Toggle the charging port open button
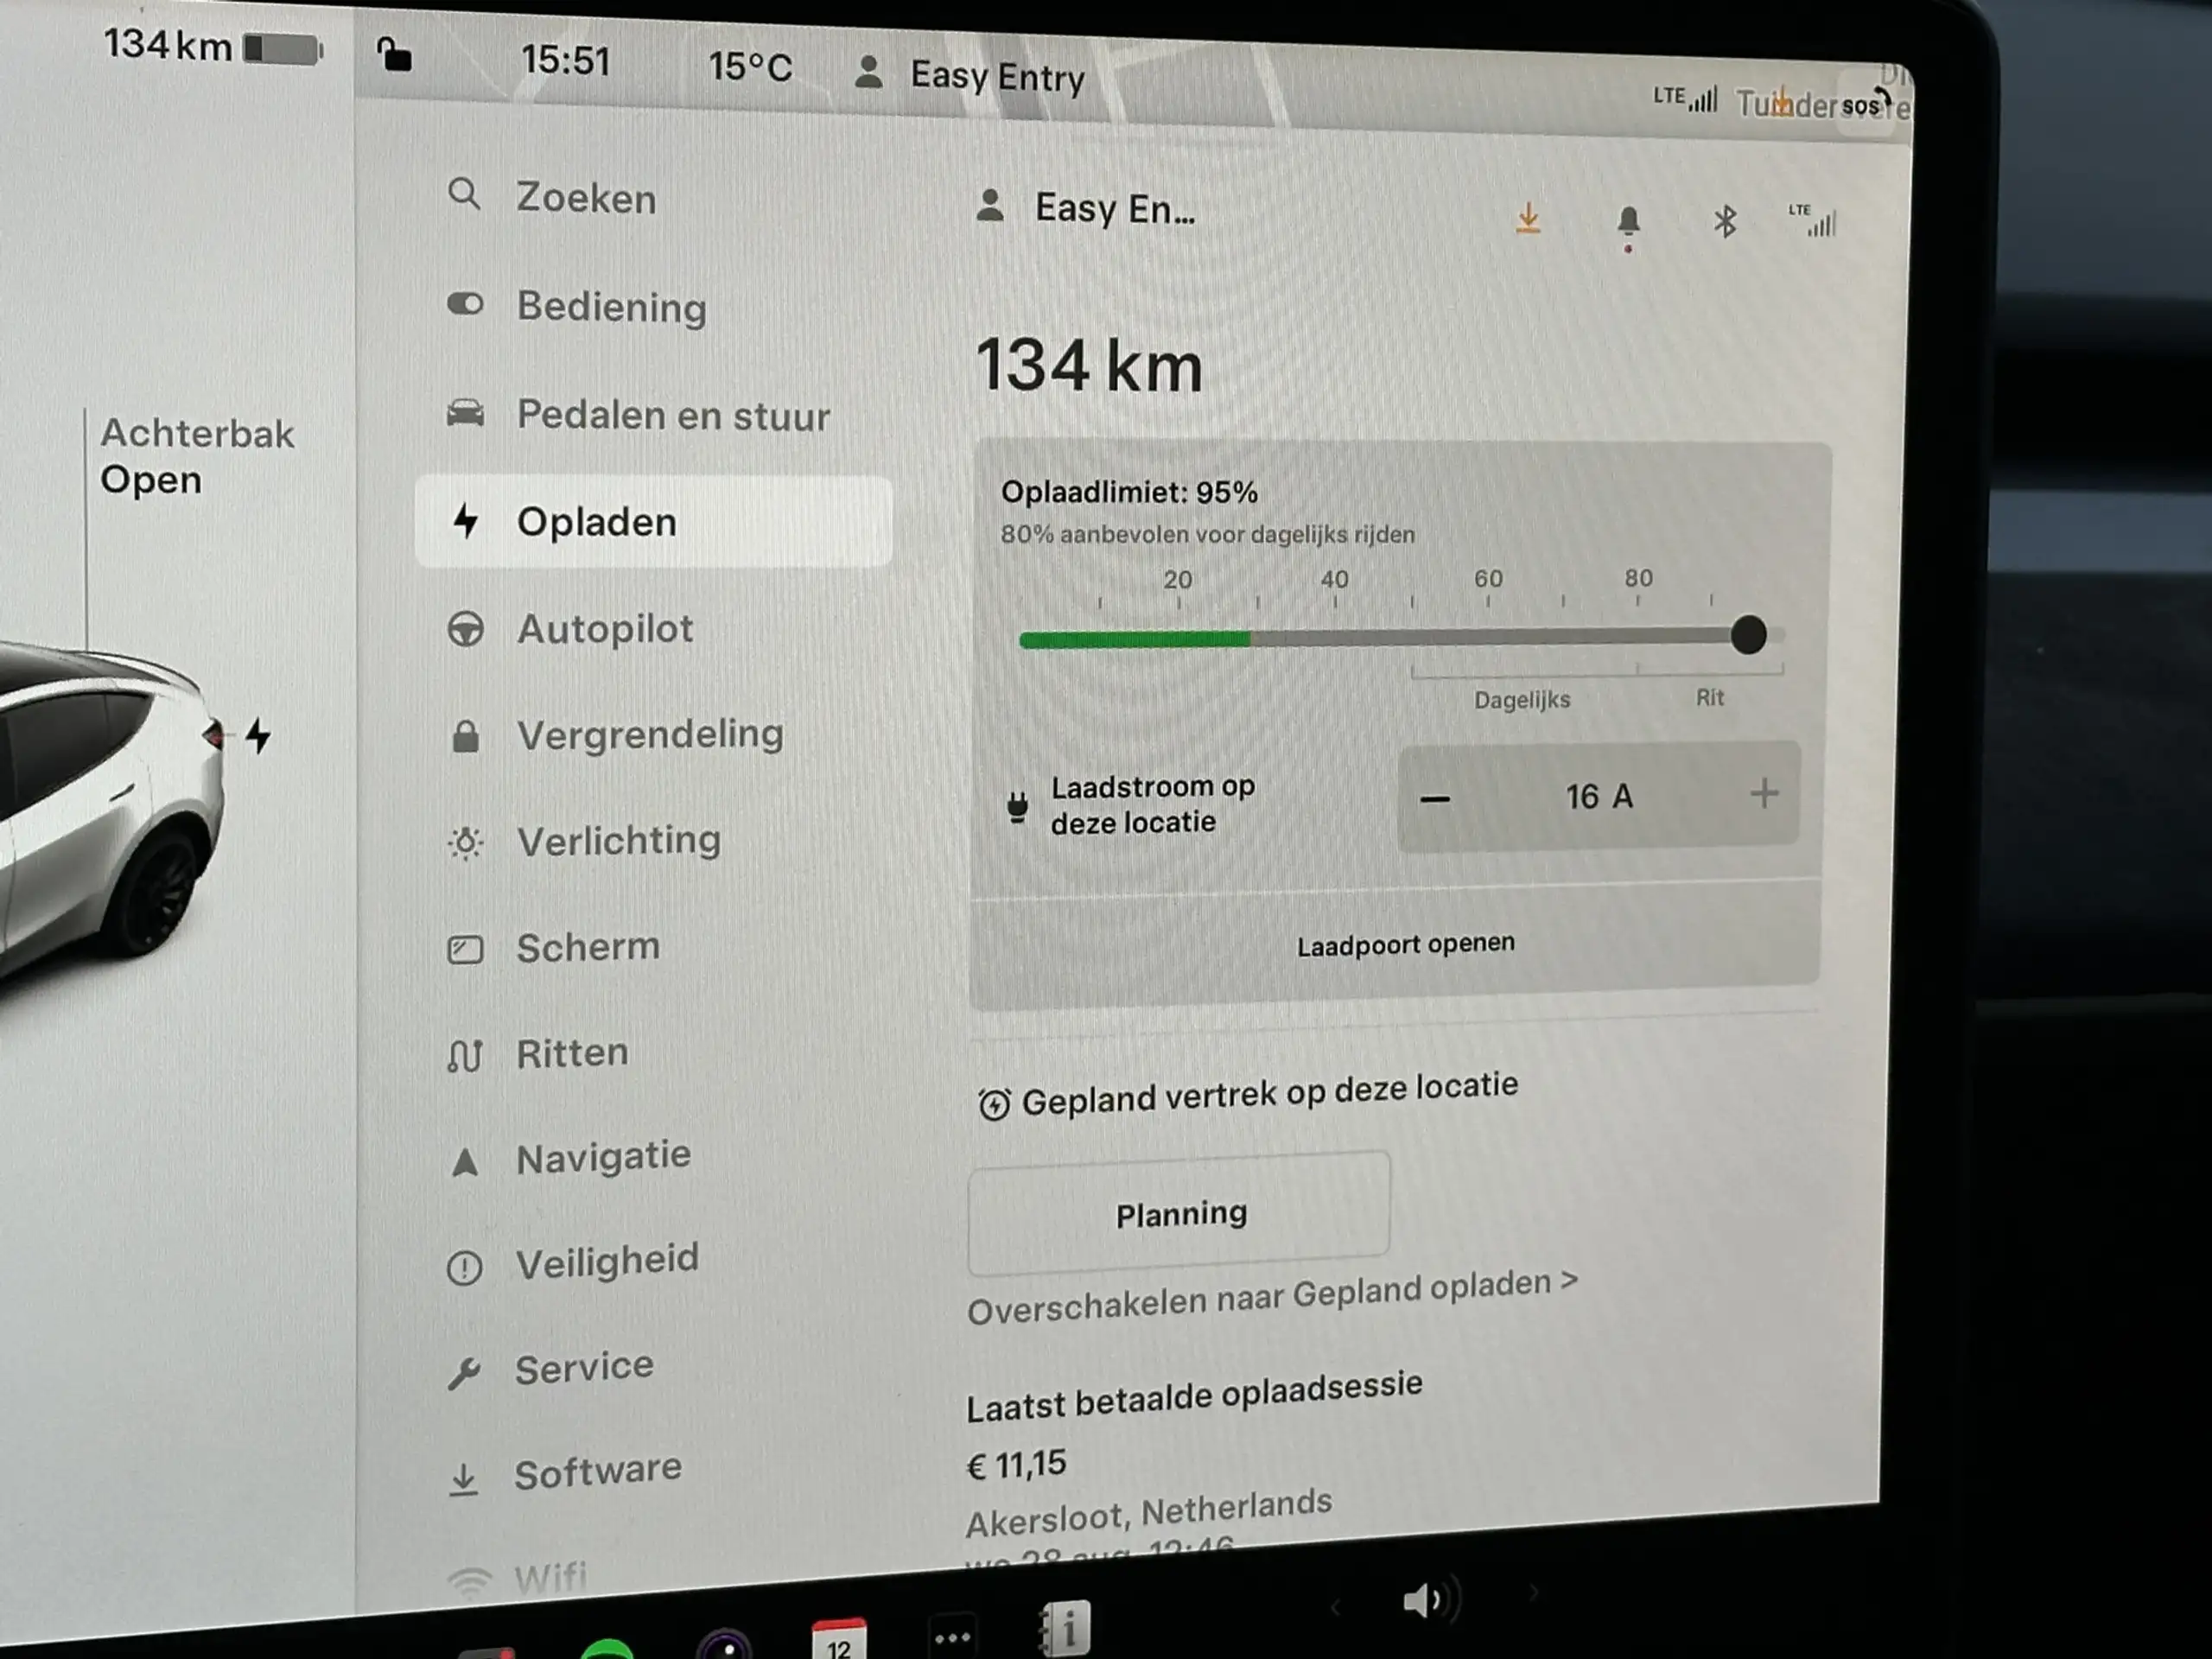 click(1404, 943)
